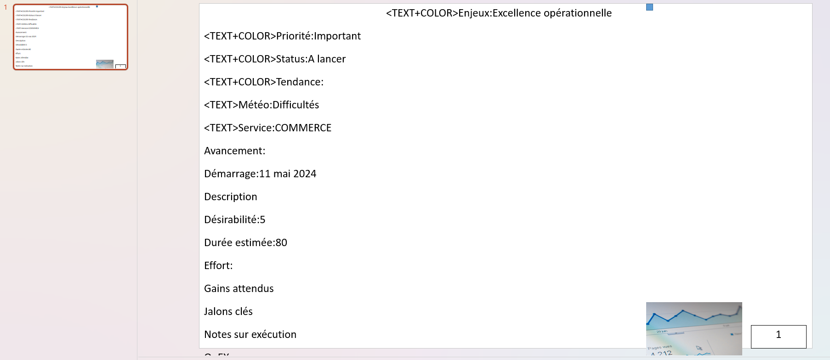Click the Service:COMMERCE text line

pos(267,128)
